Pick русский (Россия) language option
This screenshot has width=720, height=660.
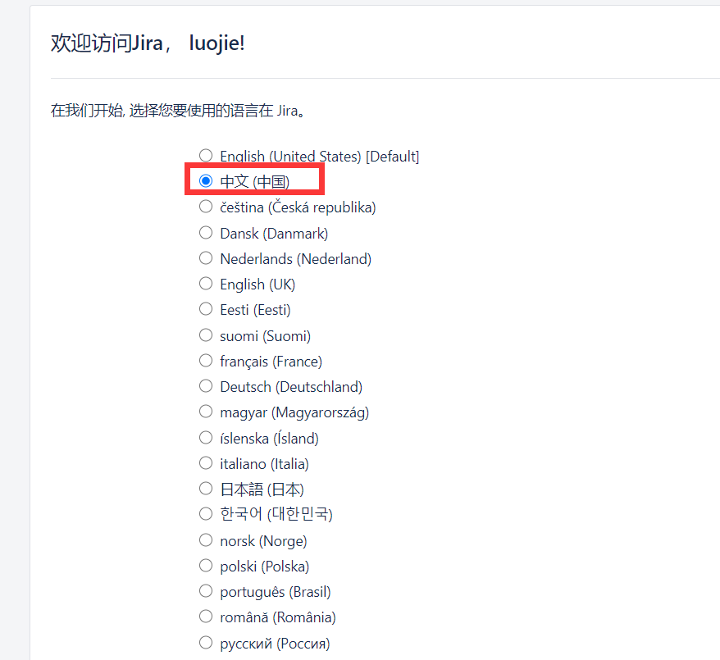(x=206, y=643)
